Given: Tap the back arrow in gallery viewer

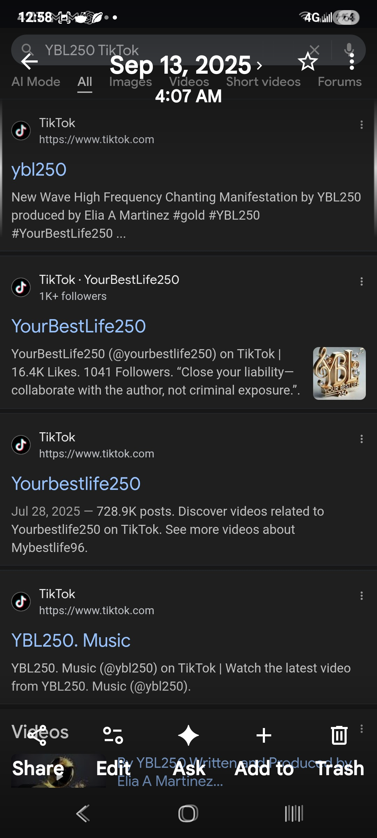Looking at the screenshot, I should tap(29, 62).
